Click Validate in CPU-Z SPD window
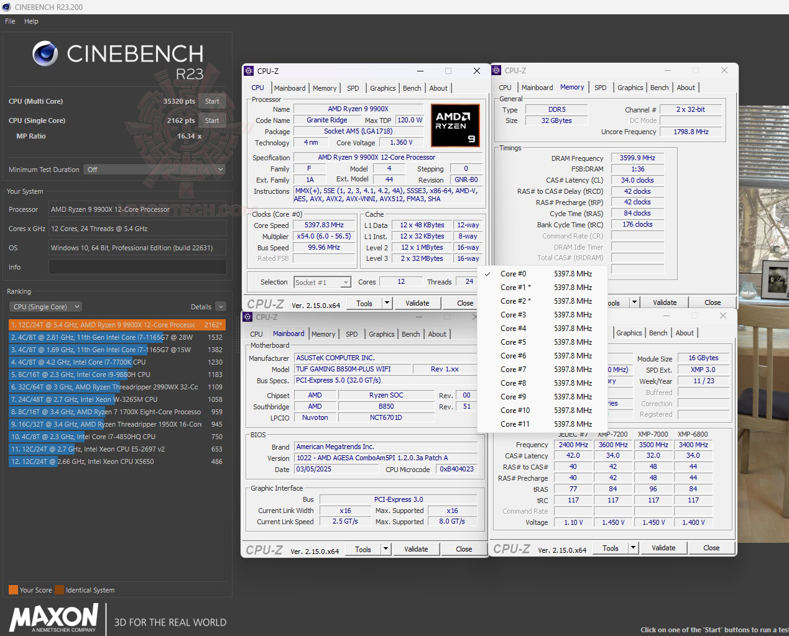 pyautogui.click(x=663, y=548)
